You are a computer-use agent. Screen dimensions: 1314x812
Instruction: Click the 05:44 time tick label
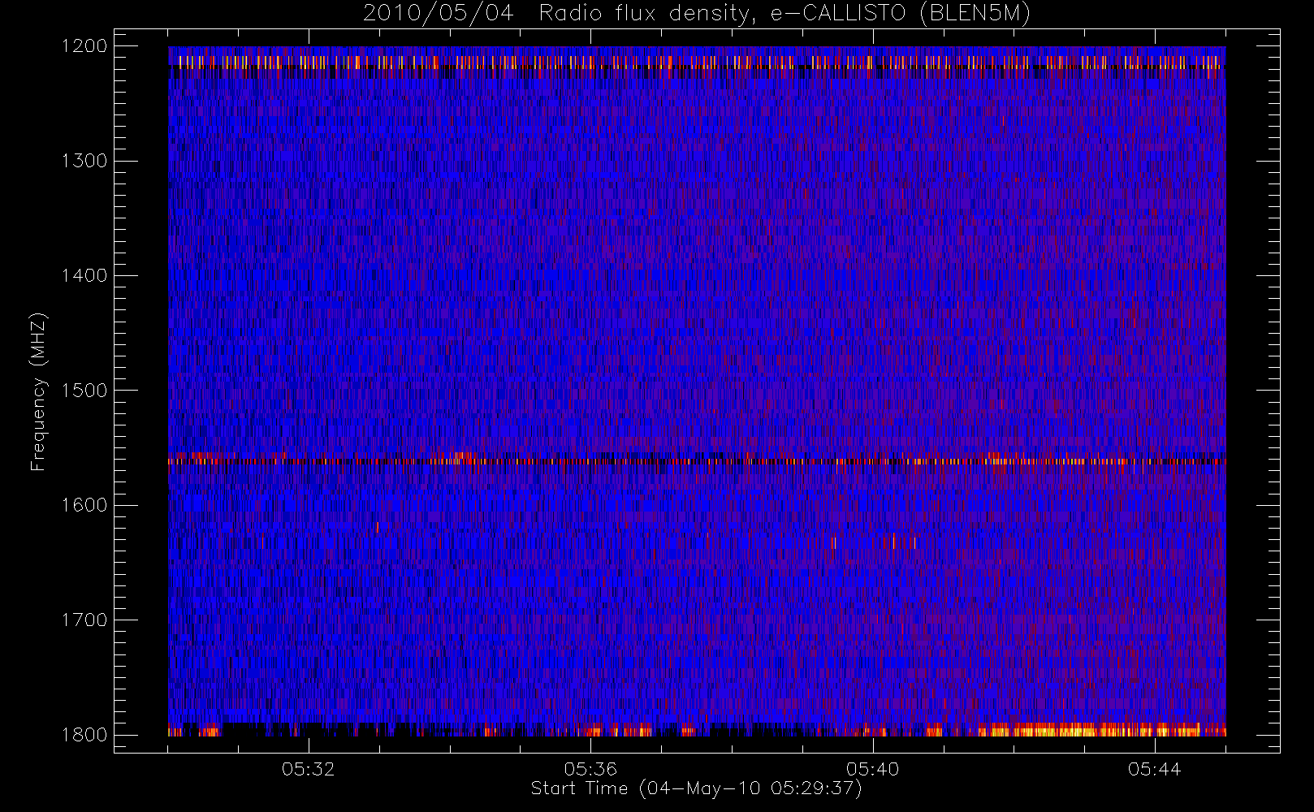point(1154,769)
